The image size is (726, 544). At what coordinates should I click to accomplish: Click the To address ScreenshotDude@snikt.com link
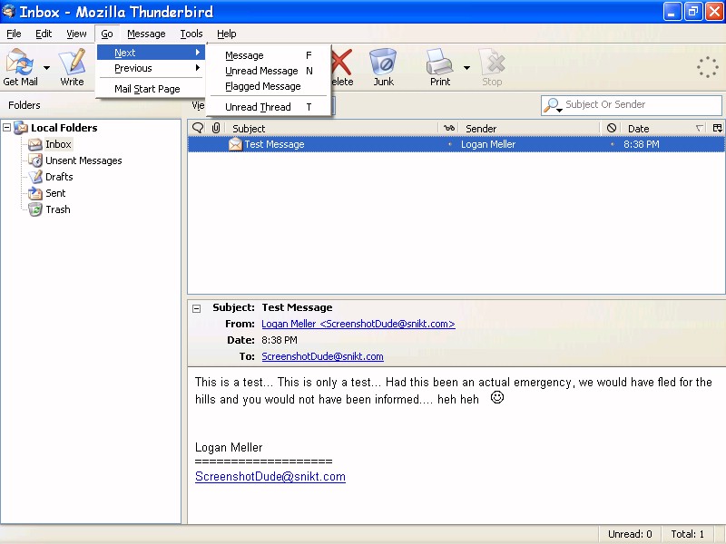[323, 356]
